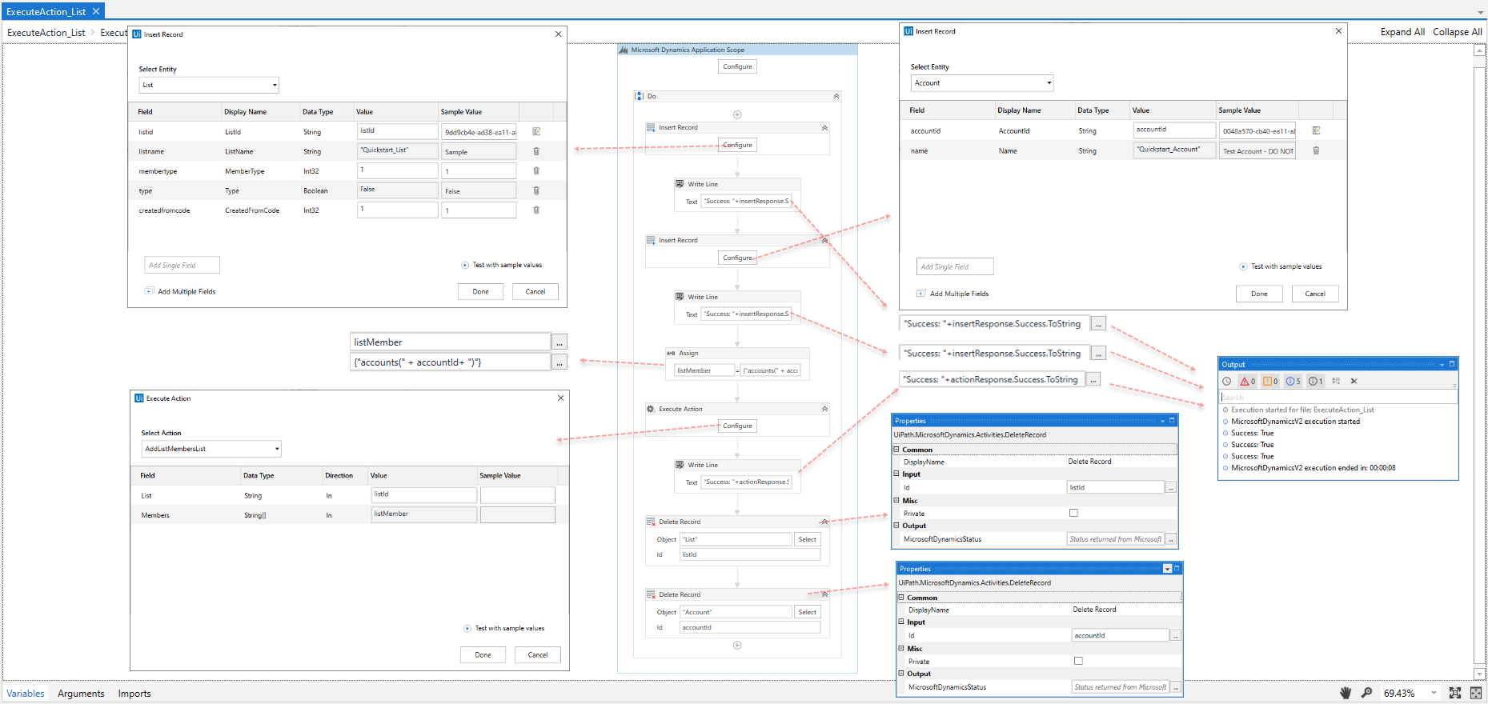Check Private box in upper Properties panel
This screenshot has height=704, width=1488.
[1073, 513]
